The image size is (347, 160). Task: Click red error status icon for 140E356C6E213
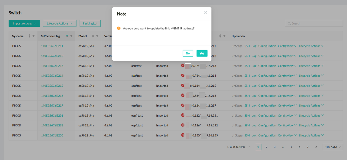tap(183, 65)
